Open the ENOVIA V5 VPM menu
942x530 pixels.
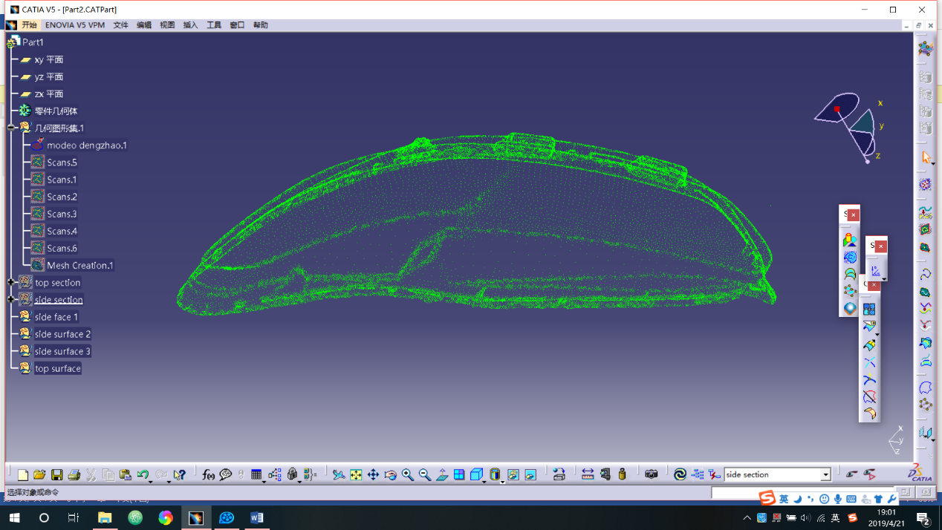[x=74, y=25]
